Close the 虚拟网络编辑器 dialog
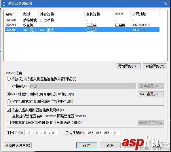 166,4
